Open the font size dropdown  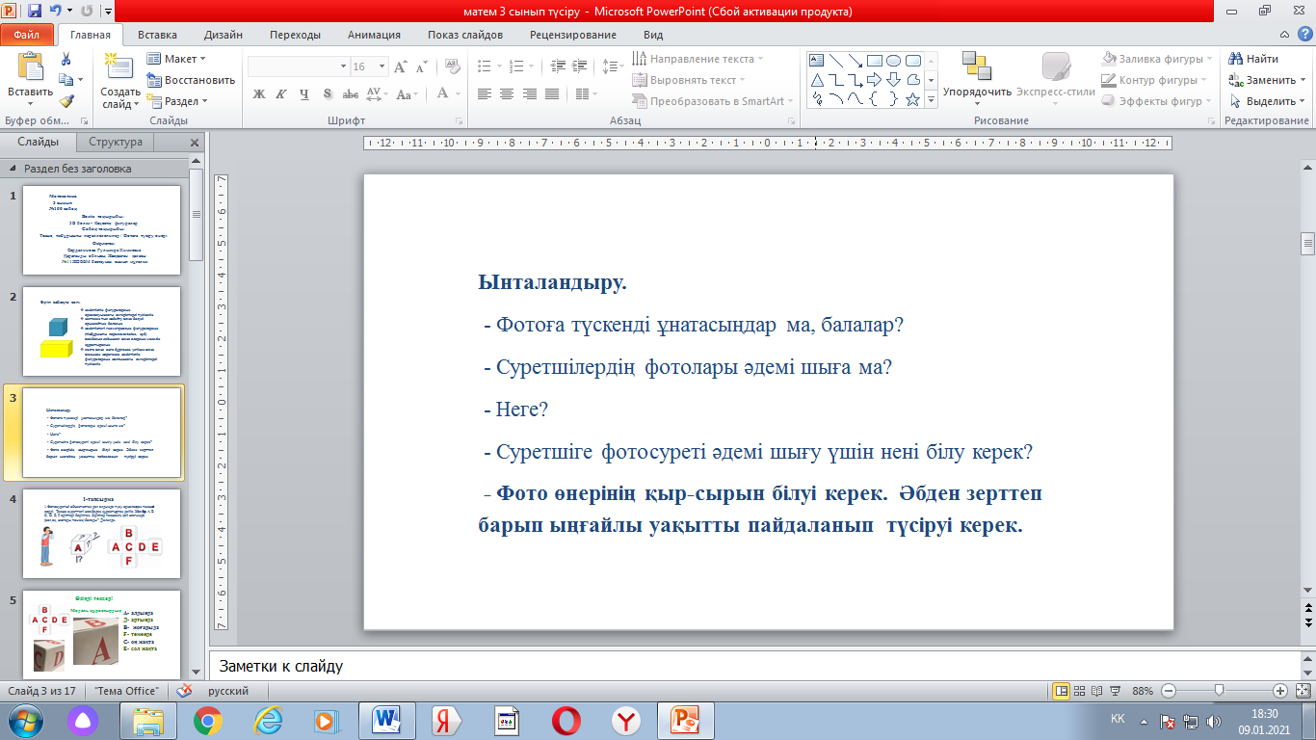(380, 66)
